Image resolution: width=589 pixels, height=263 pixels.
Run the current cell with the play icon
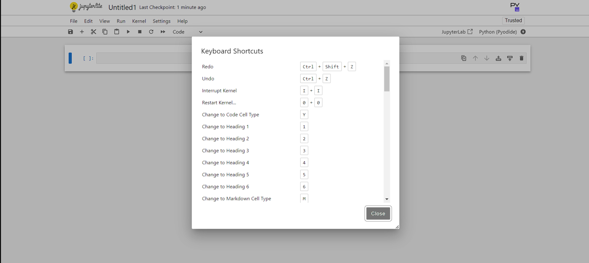point(128,32)
